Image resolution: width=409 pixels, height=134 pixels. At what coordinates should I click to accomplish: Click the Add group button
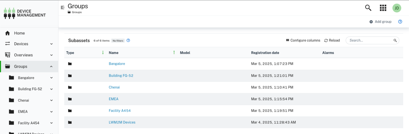coord(380,22)
